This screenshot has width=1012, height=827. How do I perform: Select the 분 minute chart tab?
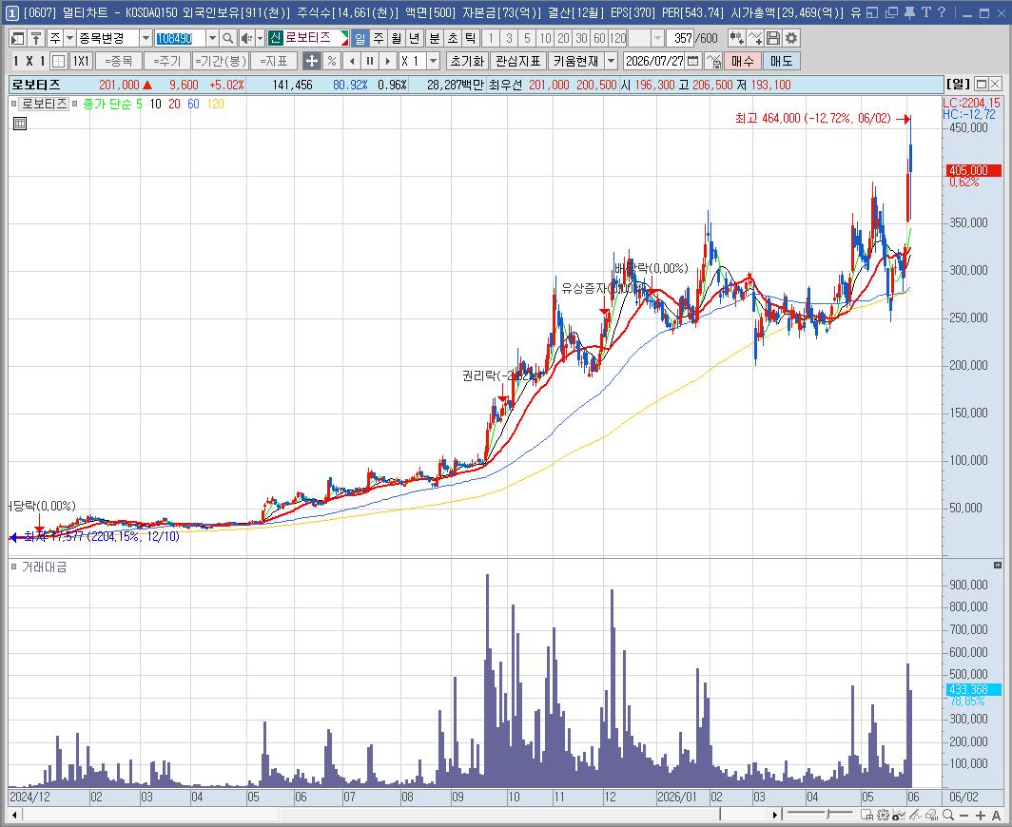tap(435, 39)
